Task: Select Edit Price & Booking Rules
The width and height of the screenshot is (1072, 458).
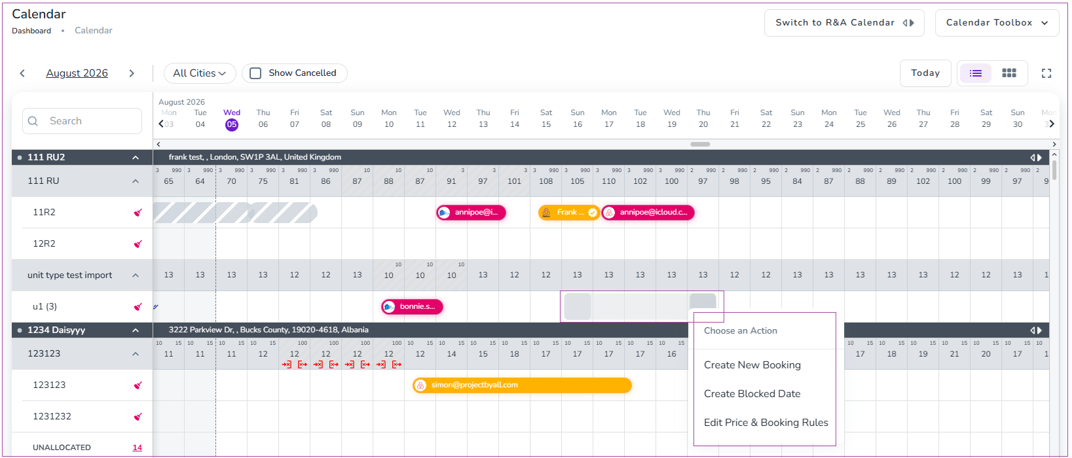Action: 766,423
